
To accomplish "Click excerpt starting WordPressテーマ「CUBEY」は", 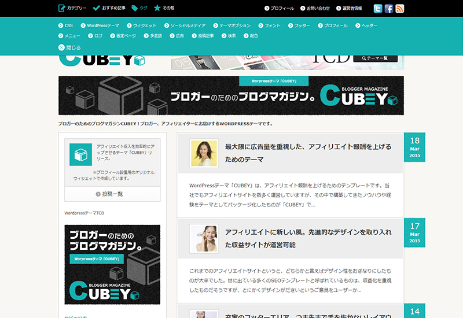I will pos(290,195).
